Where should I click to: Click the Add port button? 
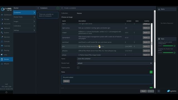(66, 81)
